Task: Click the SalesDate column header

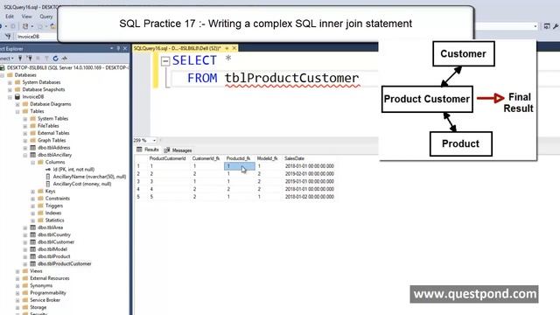Action: [294, 158]
